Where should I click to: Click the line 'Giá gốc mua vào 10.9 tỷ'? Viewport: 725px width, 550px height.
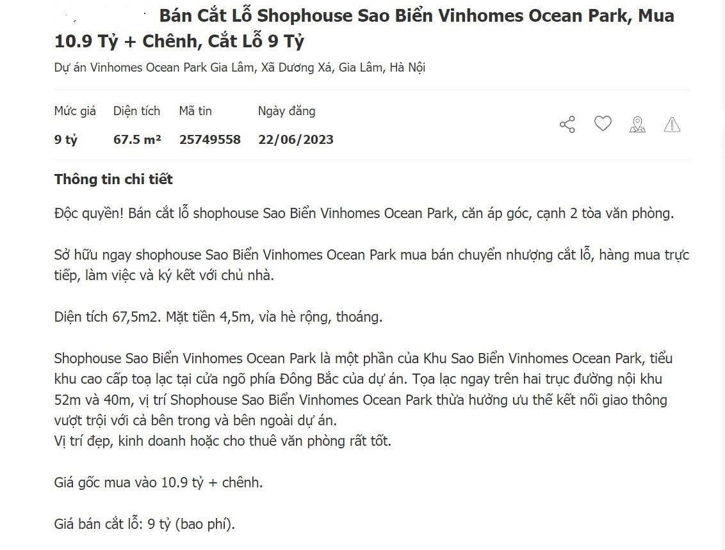coord(158,482)
